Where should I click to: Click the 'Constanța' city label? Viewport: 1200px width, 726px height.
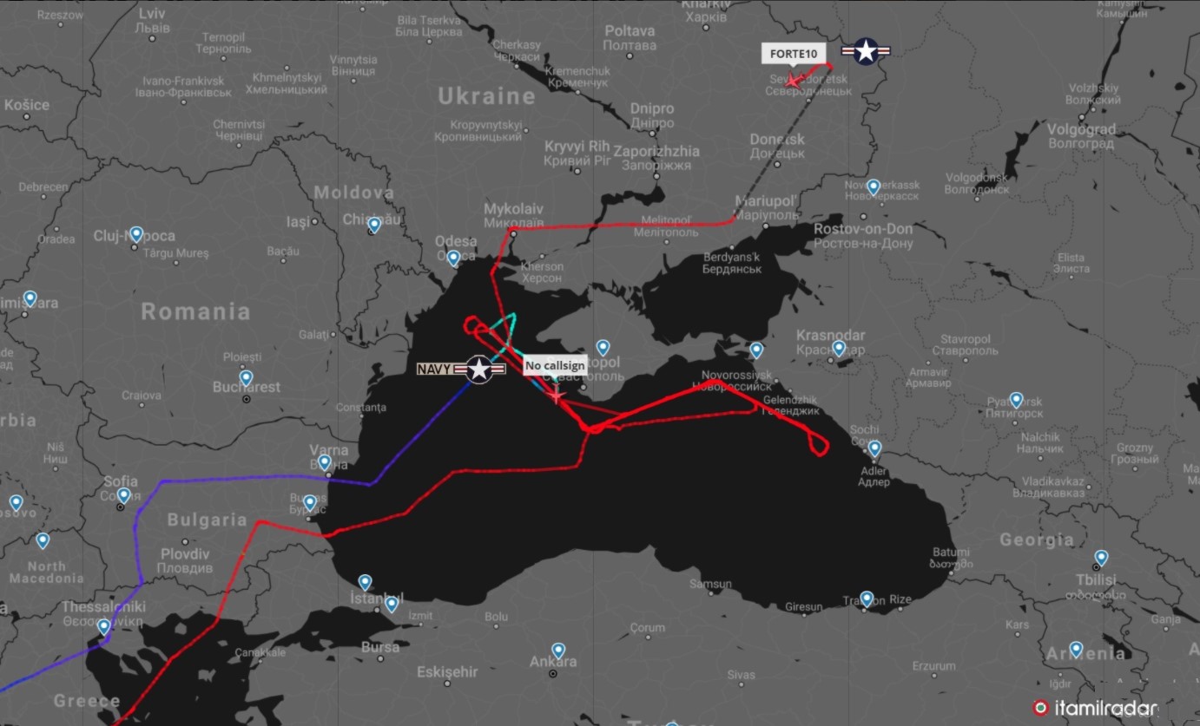[x=360, y=407]
